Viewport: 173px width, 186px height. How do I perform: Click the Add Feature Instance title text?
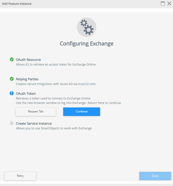point(17,4)
